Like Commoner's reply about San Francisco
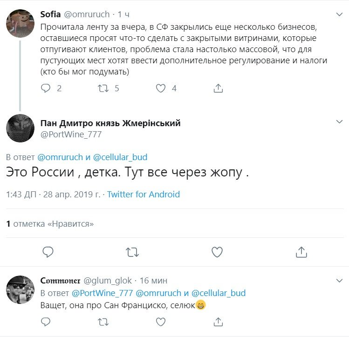This screenshot has height=337, width=349. point(160,322)
